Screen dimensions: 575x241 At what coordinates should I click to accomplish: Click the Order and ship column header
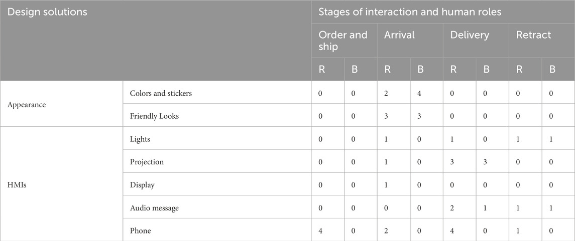tap(343, 41)
